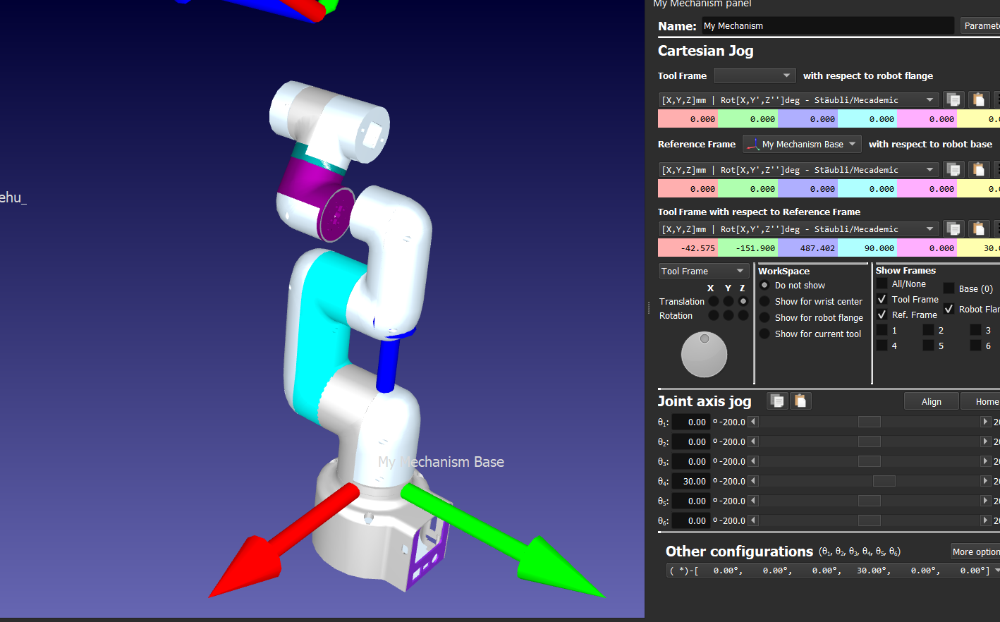
Task: Copy joint values in Joint axis jog
Action: (777, 401)
